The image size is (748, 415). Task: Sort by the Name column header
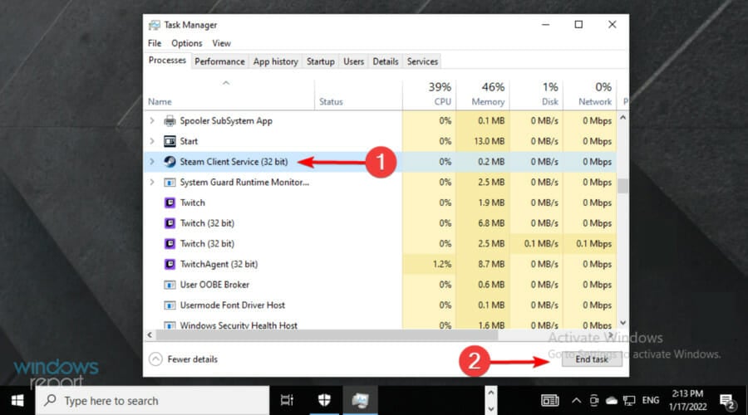pos(229,95)
